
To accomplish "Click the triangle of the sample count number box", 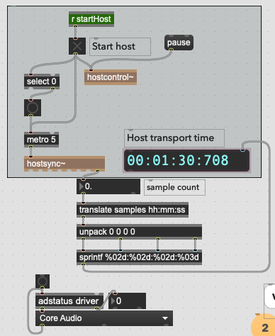I will click(82, 186).
